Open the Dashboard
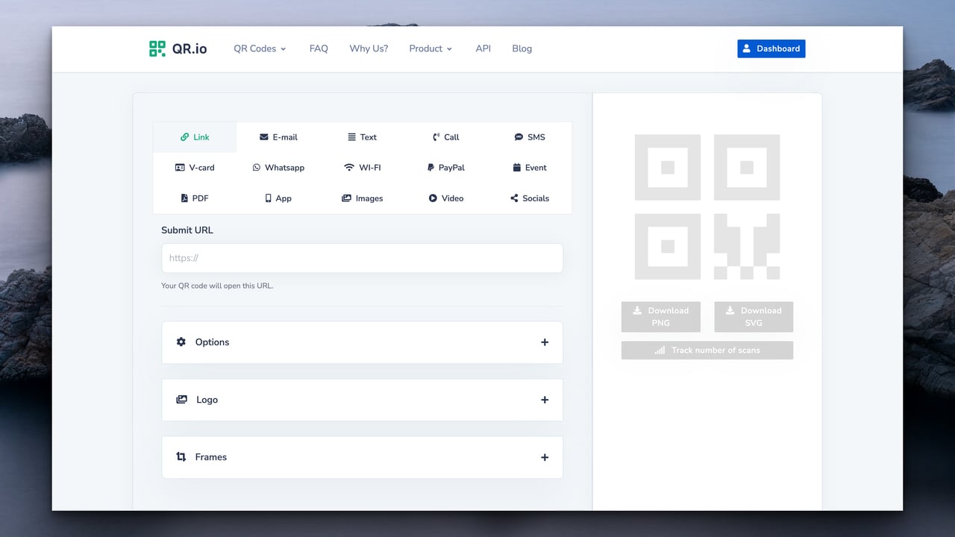The image size is (955, 537). [771, 48]
